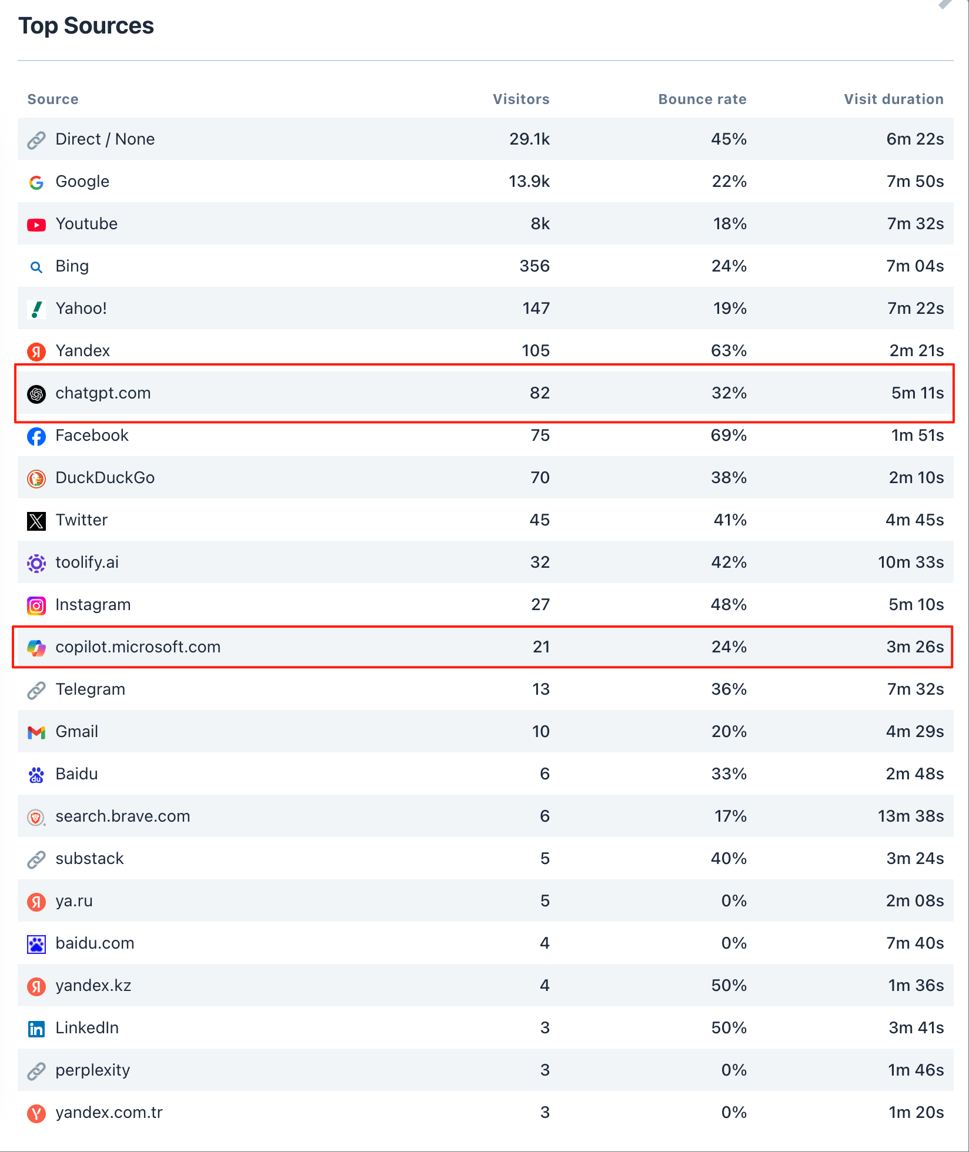Click the Youtube play icon
This screenshot has height=1152, width=969.
tap(36, 225)
